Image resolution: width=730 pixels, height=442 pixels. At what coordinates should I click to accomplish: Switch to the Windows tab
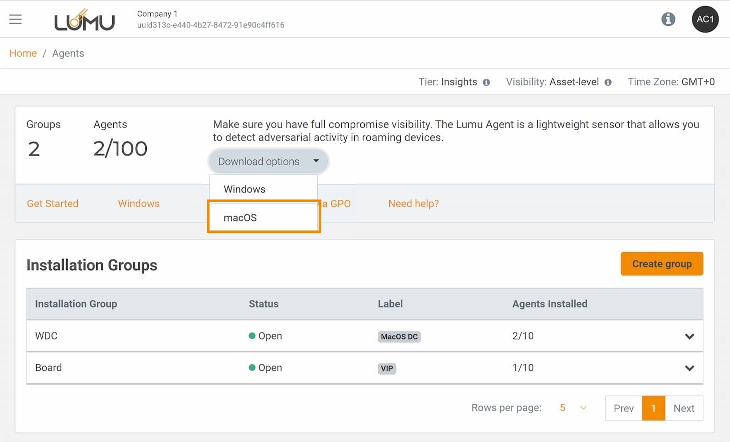(139, 203)
